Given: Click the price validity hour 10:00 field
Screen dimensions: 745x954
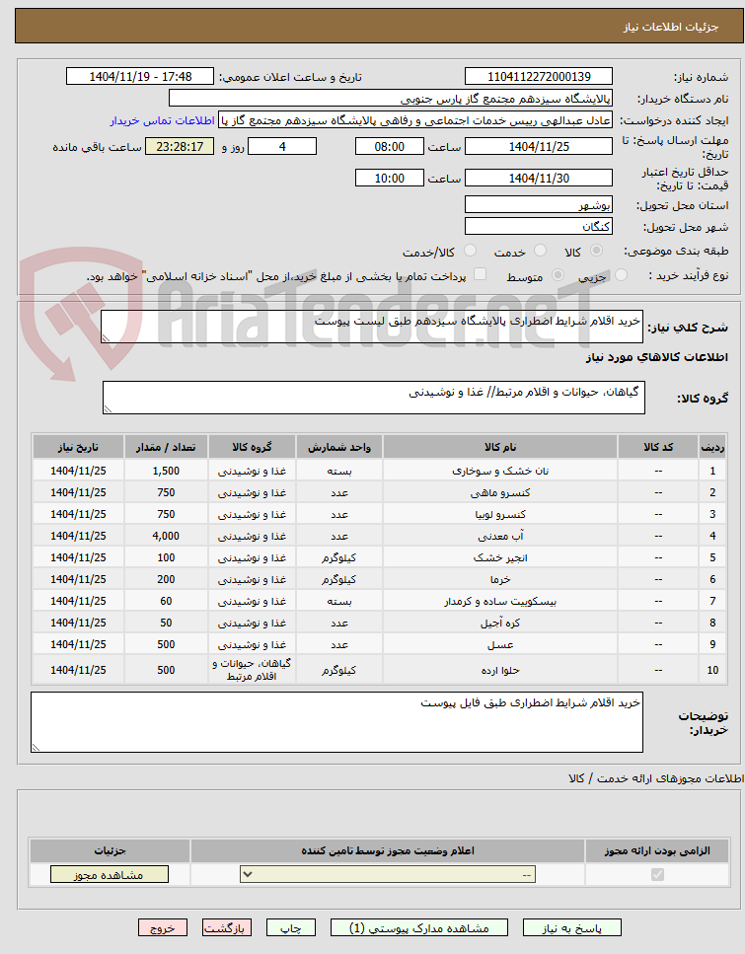Looking at the screenshot, I should [390, 179].
